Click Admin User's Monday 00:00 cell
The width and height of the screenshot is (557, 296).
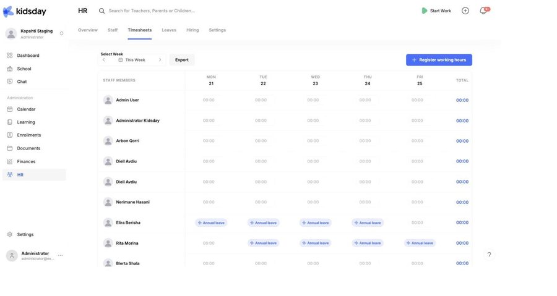[x=209, y=100]
